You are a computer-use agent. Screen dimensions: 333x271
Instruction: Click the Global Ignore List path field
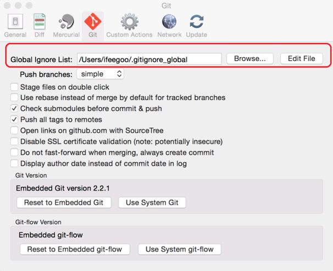[149, 59]
